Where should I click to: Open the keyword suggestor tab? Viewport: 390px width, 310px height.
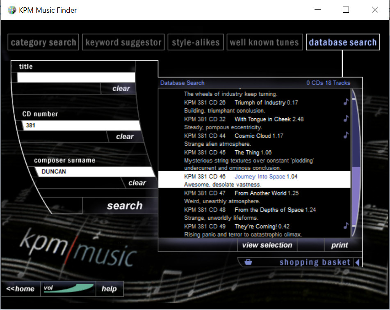(123, 42)
